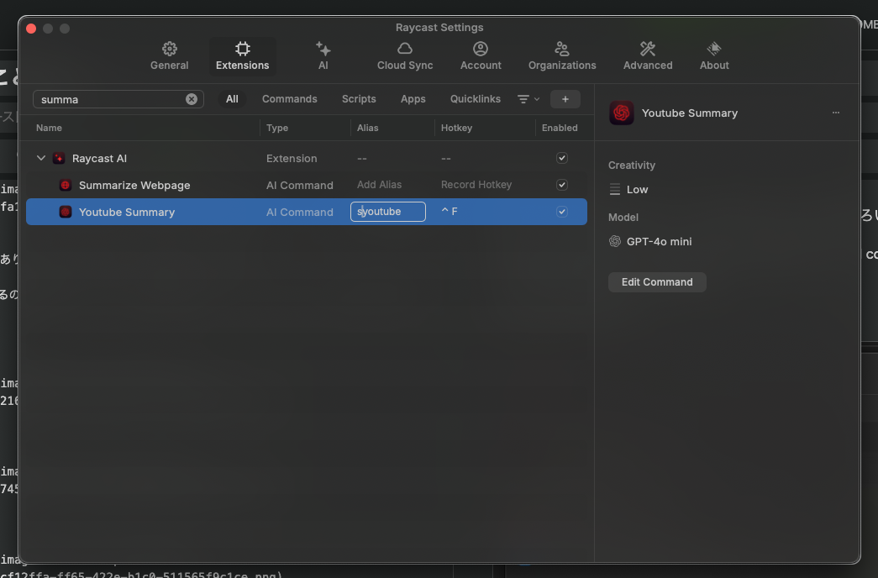Click the Raycast AI extension icon
The height and width of the screenshot is (578, 878).
pyautogui.click(x=59, y=158)
